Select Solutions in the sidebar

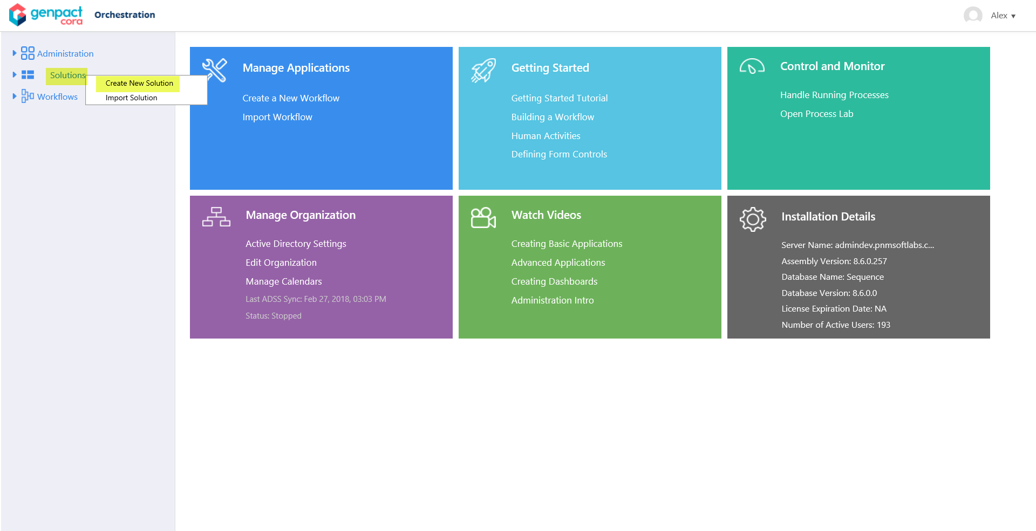tap(68, 75)
